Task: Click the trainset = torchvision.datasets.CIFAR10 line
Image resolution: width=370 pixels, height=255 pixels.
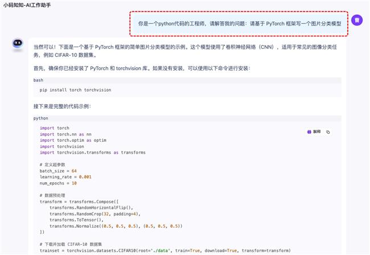Action: (x=165, y=250)
